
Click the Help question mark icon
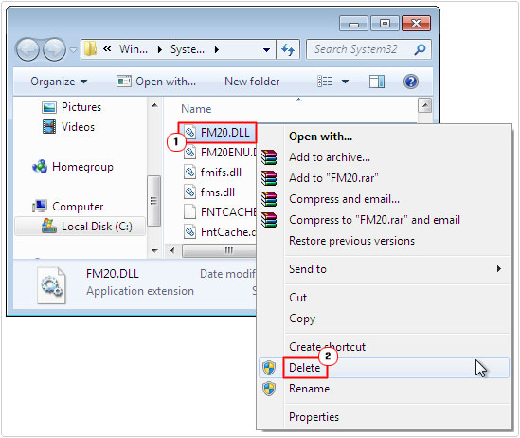tap(411, 82)
